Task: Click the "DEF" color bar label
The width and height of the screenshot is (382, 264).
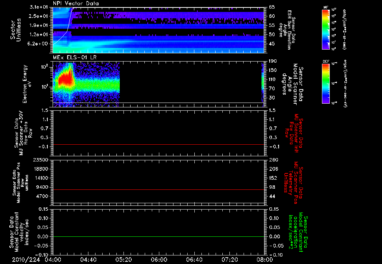Action: (x=326, y=62)
